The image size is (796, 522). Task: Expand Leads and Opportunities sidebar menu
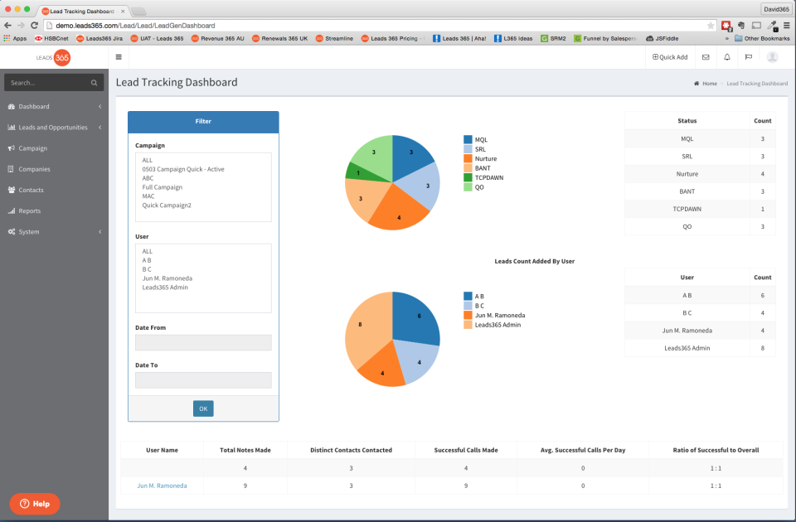(x=55, y=128)
